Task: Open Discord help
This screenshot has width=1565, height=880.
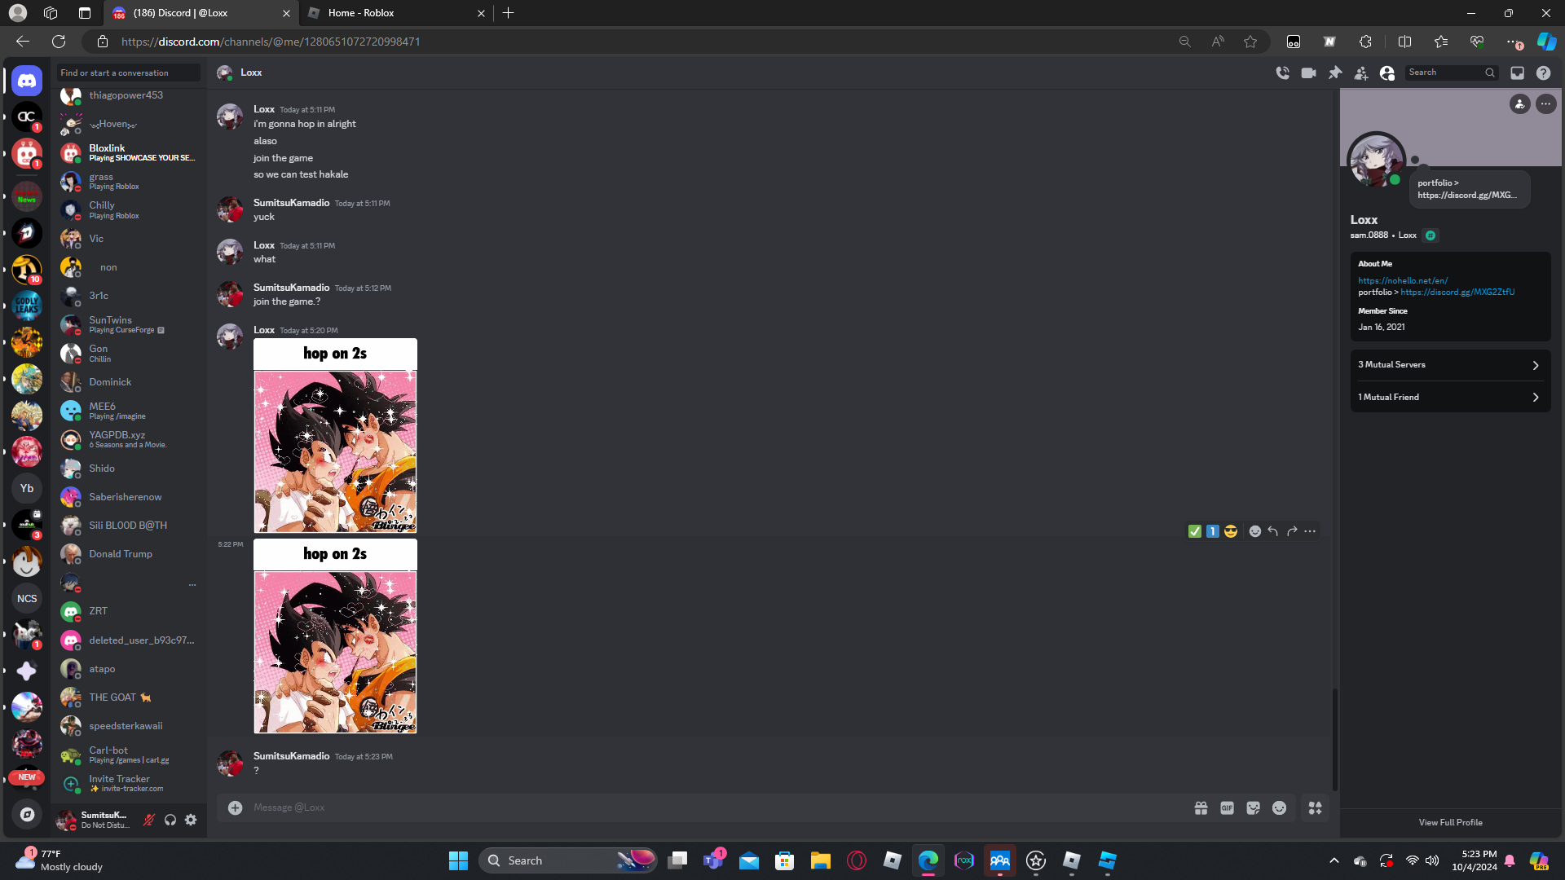Action: click(1543, 73)
